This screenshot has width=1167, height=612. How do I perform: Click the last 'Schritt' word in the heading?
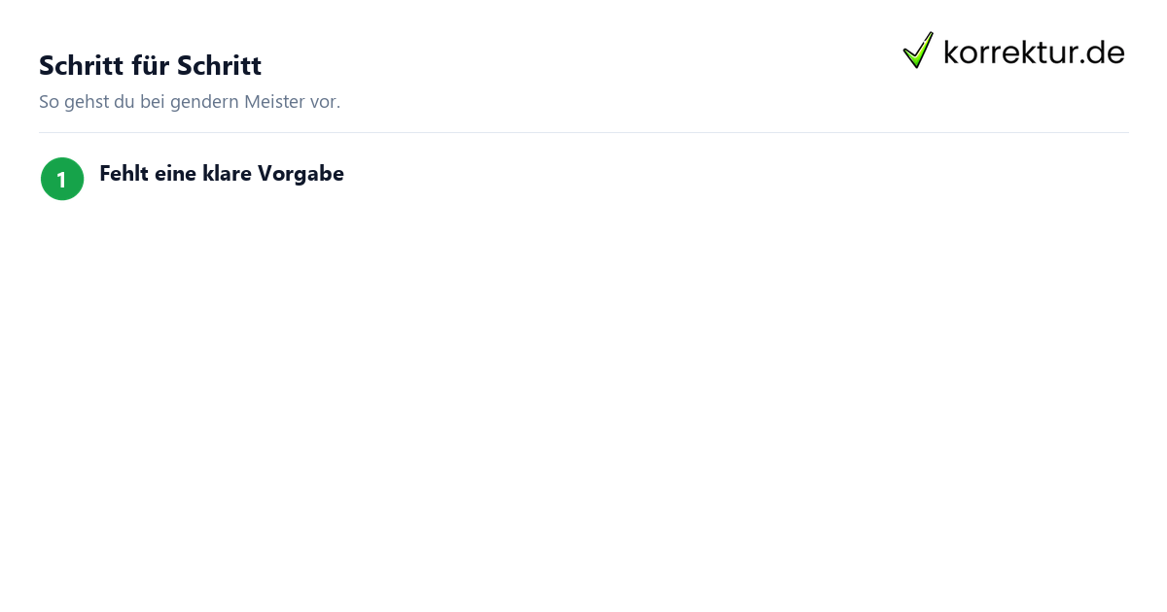click(x=219, y=66)
